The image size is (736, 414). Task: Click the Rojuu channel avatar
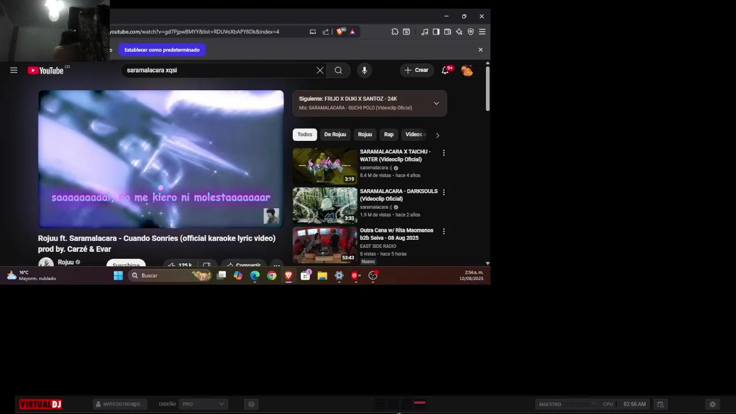(x=46, y=262)
